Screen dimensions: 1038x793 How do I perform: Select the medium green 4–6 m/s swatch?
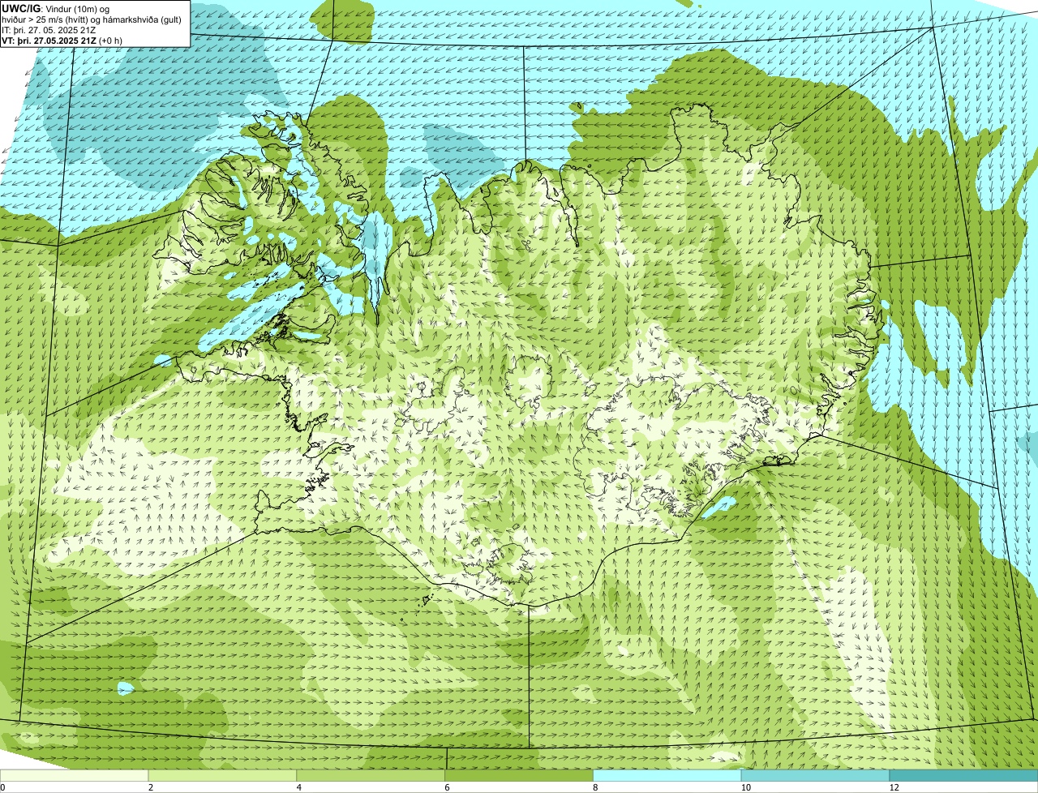coord(371,776)
